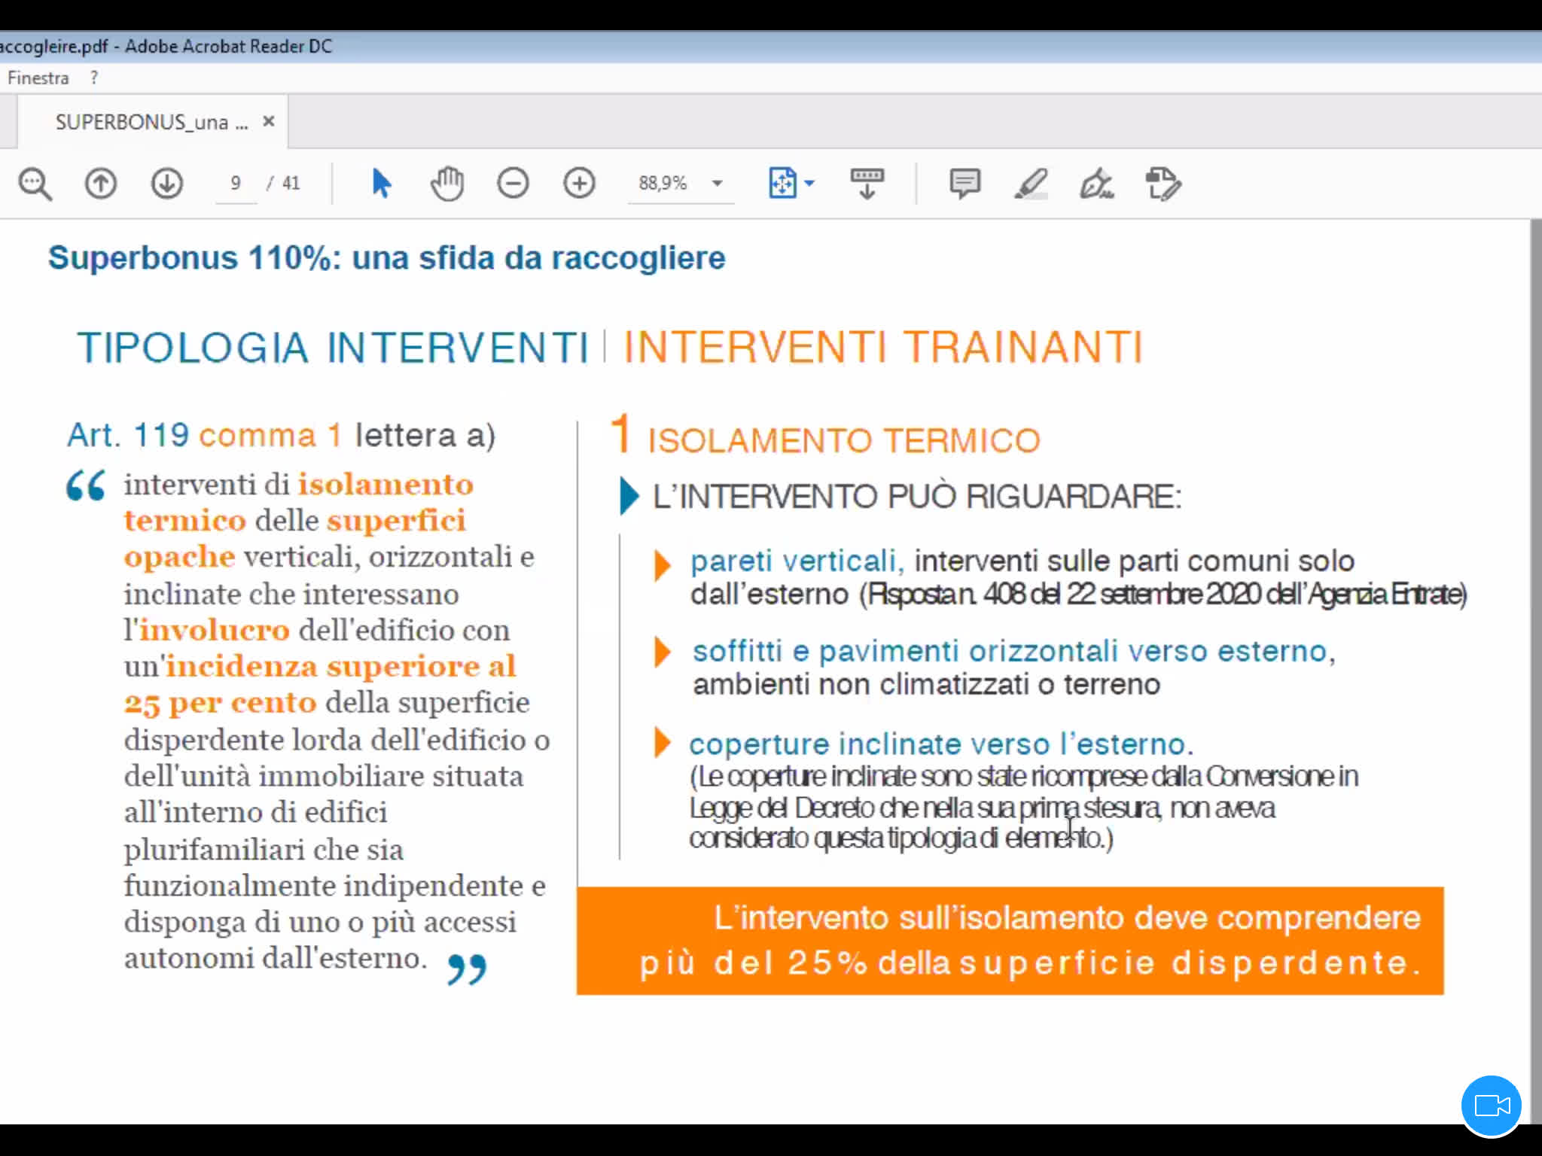
Task: Zoom in with the plus button
Action: click(579, 184)
